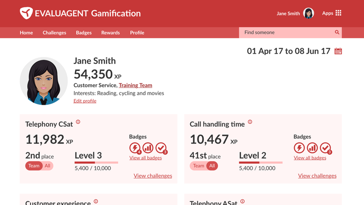Click the Jane Smith name in header
The image size is (364, 205).
[288, 14]
